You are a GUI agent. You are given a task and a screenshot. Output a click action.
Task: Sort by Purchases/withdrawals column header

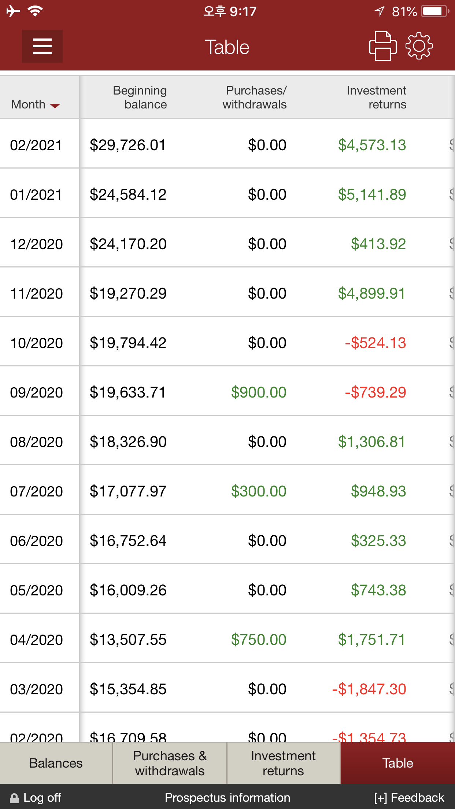pos(255,97)
